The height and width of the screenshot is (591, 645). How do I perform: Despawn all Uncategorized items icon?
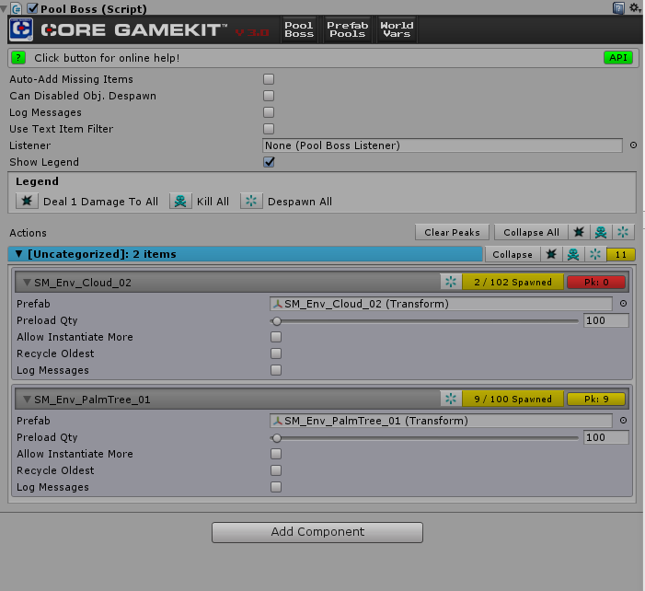pos(595,254)
